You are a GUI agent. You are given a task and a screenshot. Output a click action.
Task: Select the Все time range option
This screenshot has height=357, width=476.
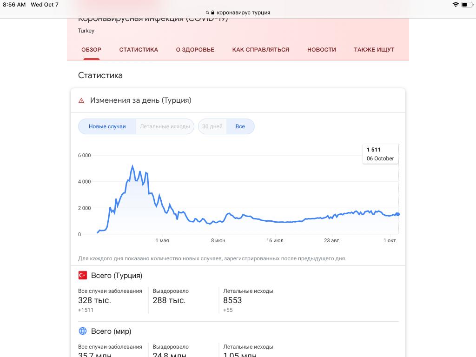click(240, 126)
